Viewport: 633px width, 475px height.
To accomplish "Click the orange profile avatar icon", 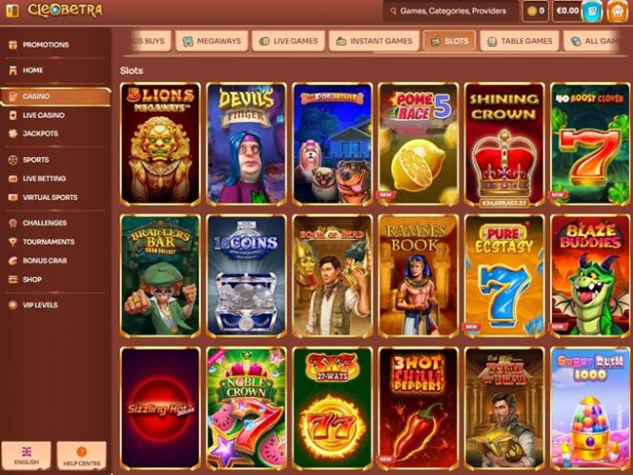I will pyautogui.click(x=617, y=11).
